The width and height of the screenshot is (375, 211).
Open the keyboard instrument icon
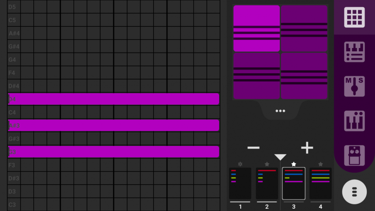(x=354, y=121)
